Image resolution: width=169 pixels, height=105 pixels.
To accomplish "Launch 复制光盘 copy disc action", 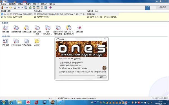I will (x=6, y=29).
